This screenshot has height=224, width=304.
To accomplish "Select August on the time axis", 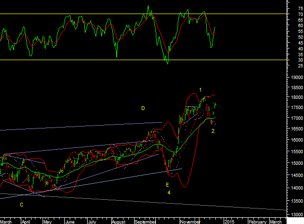I will point(119,221).
